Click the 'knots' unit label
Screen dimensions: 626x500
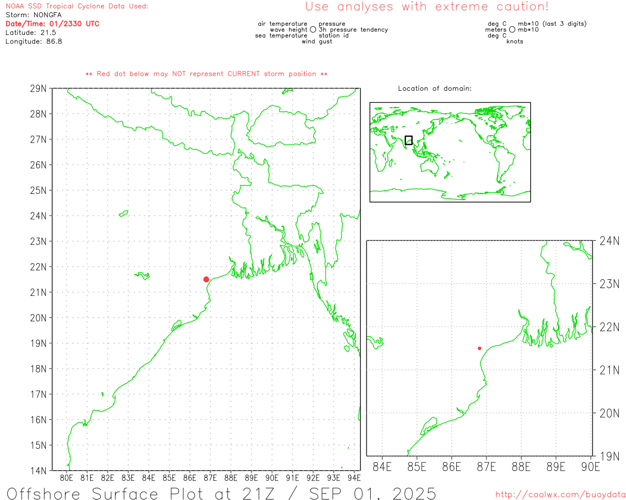515,42
